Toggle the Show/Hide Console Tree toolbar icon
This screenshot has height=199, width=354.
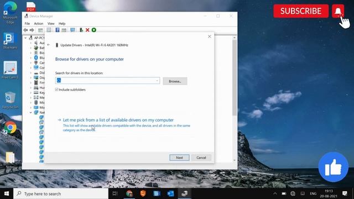pos(40,30)
